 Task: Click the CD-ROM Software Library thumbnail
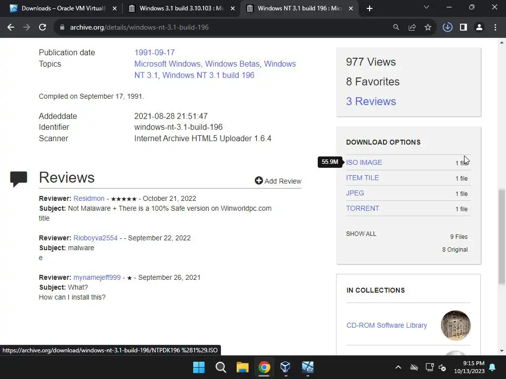tap(456, 325)
